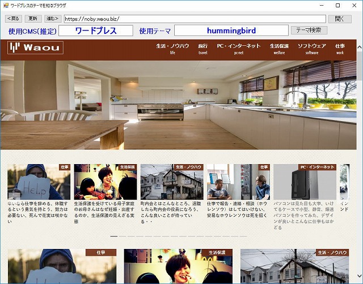
Task: Open the mother and child carousel thumbnail
Action: coord(105,182)
